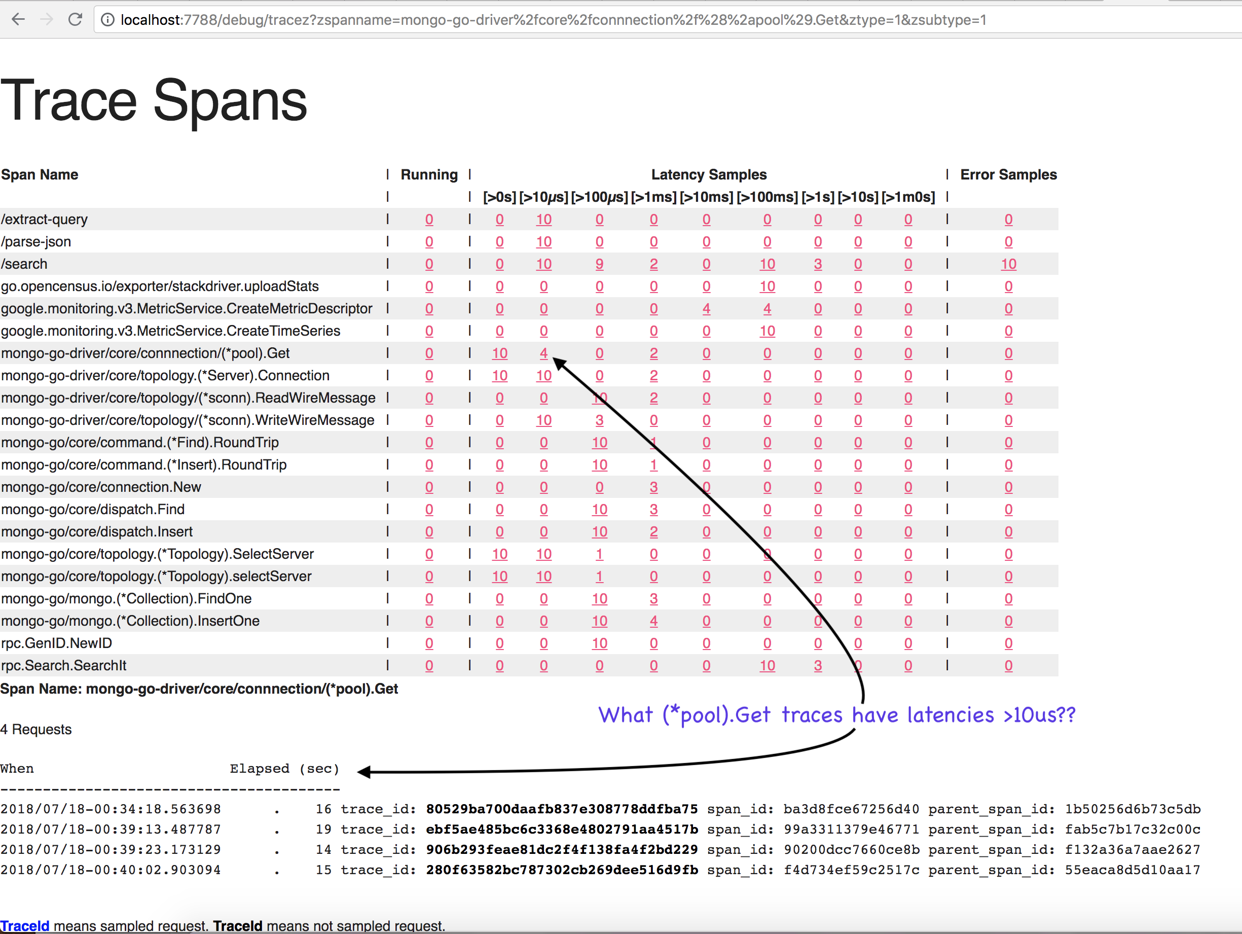Click the localhost URL address field

coord(553,20)
